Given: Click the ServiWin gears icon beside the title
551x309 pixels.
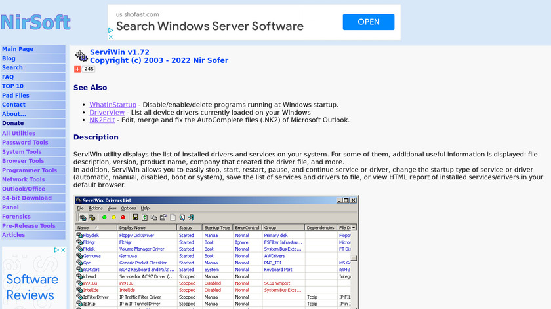Looking at the screenshot, I should [81, 56].
